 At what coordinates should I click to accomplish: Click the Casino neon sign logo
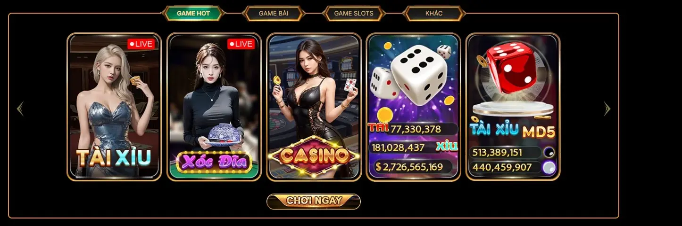coord(314,156)
